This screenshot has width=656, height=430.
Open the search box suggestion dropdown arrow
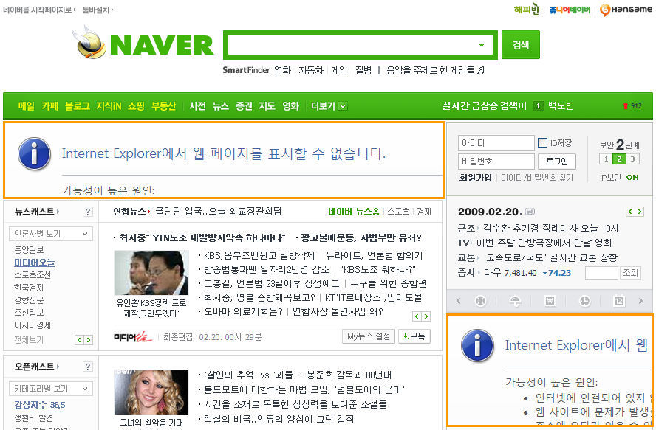pyautogui.click(x=482, y=45)
